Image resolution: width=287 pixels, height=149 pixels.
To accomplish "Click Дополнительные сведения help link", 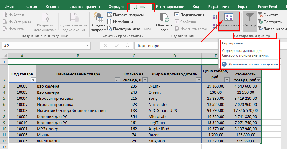I will coord(253,64).
